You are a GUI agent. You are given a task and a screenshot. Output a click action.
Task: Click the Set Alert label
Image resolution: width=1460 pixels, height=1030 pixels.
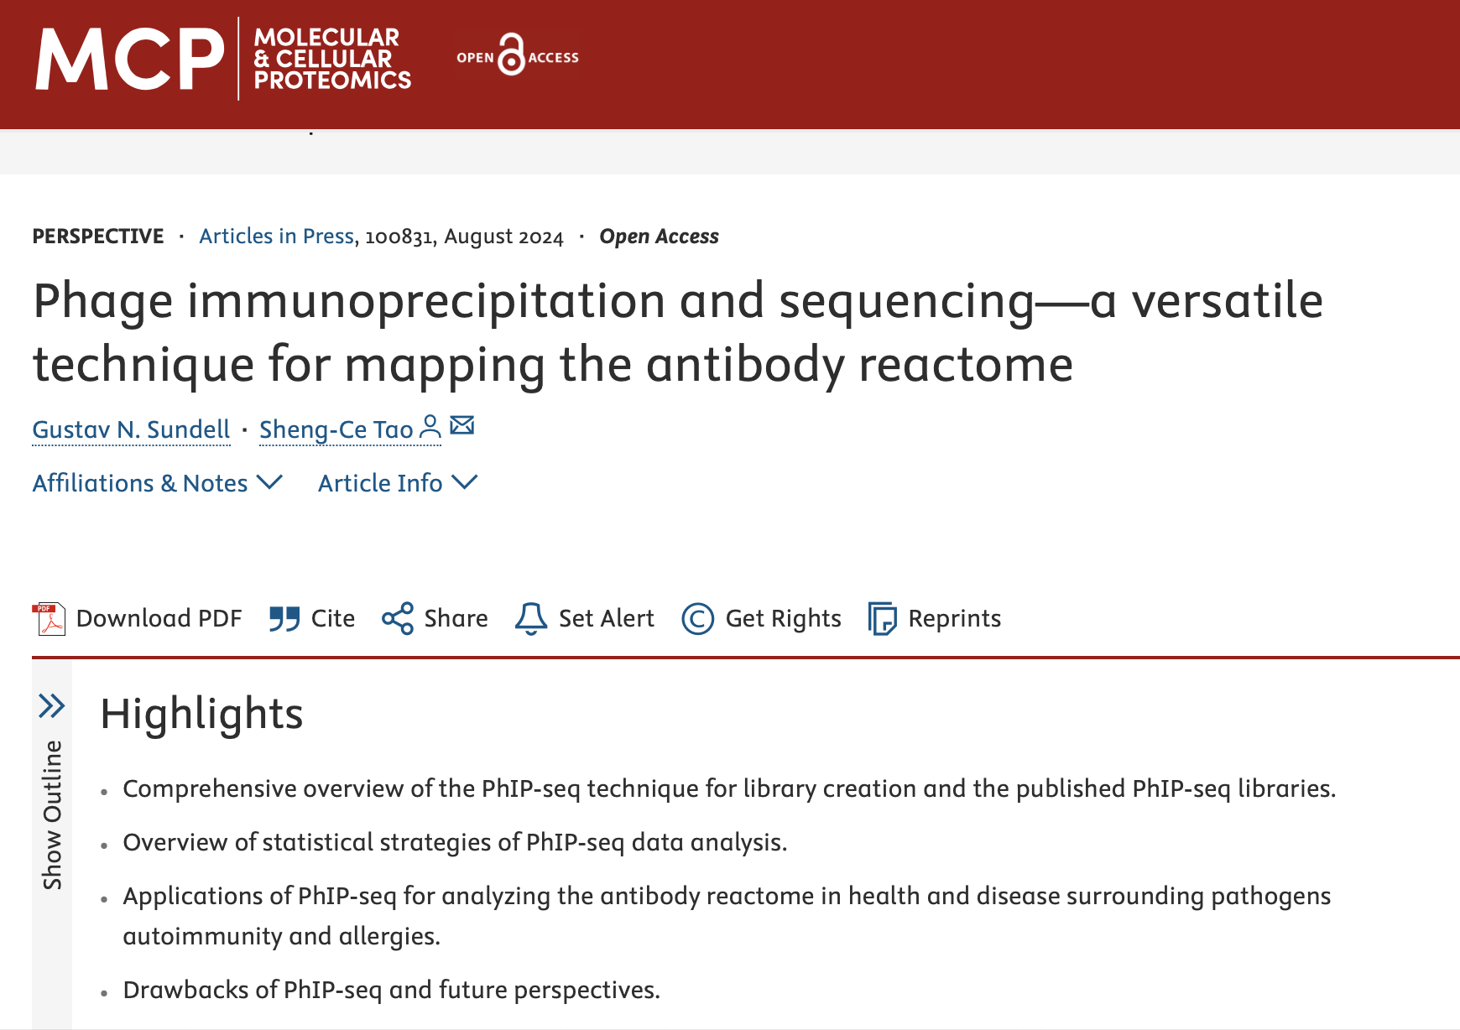tap(606, 619)
